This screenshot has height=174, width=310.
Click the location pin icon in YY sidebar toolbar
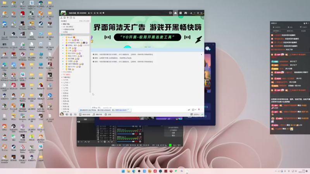67,18
